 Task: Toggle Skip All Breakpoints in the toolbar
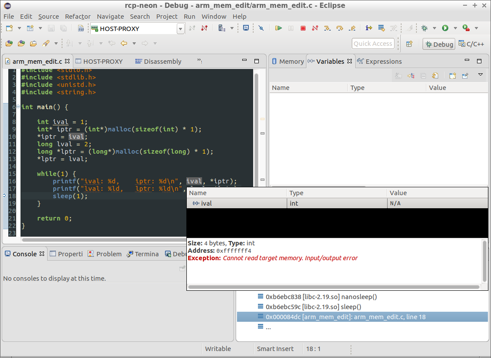tap(261, 28)
